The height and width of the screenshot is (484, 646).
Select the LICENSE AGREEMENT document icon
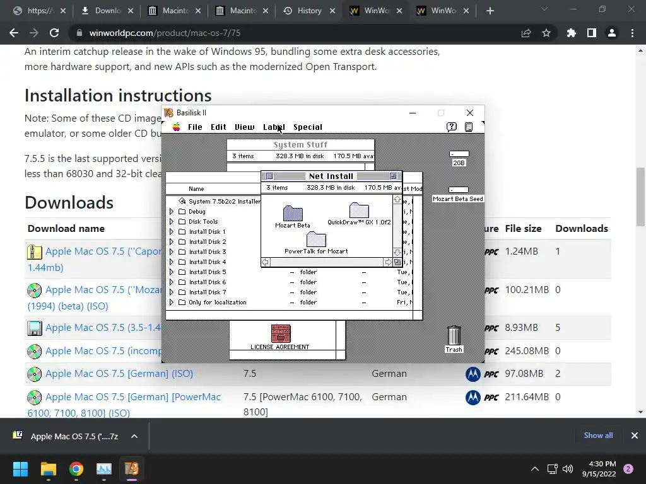point(281,333)
